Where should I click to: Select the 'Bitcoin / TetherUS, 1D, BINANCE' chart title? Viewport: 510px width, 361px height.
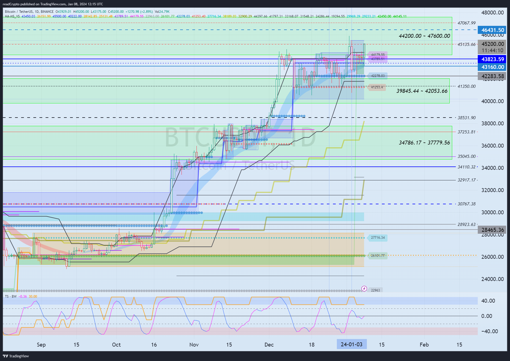pyautogui.click(x=29, y=12)
